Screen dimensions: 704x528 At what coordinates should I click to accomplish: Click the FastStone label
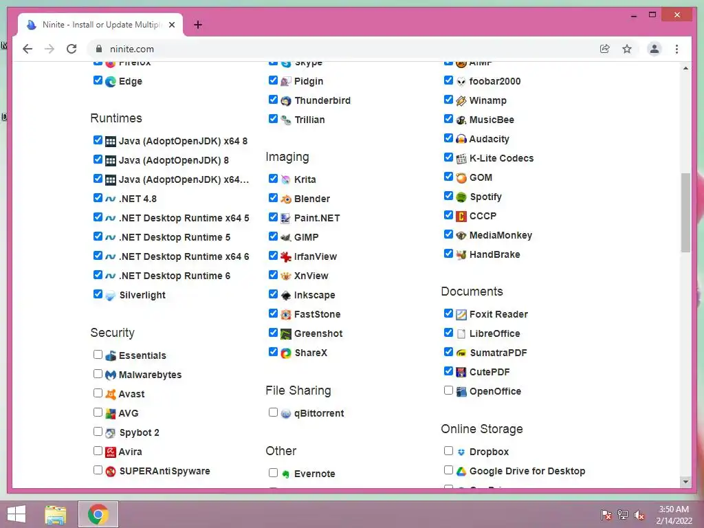click(x=318, y=314)
